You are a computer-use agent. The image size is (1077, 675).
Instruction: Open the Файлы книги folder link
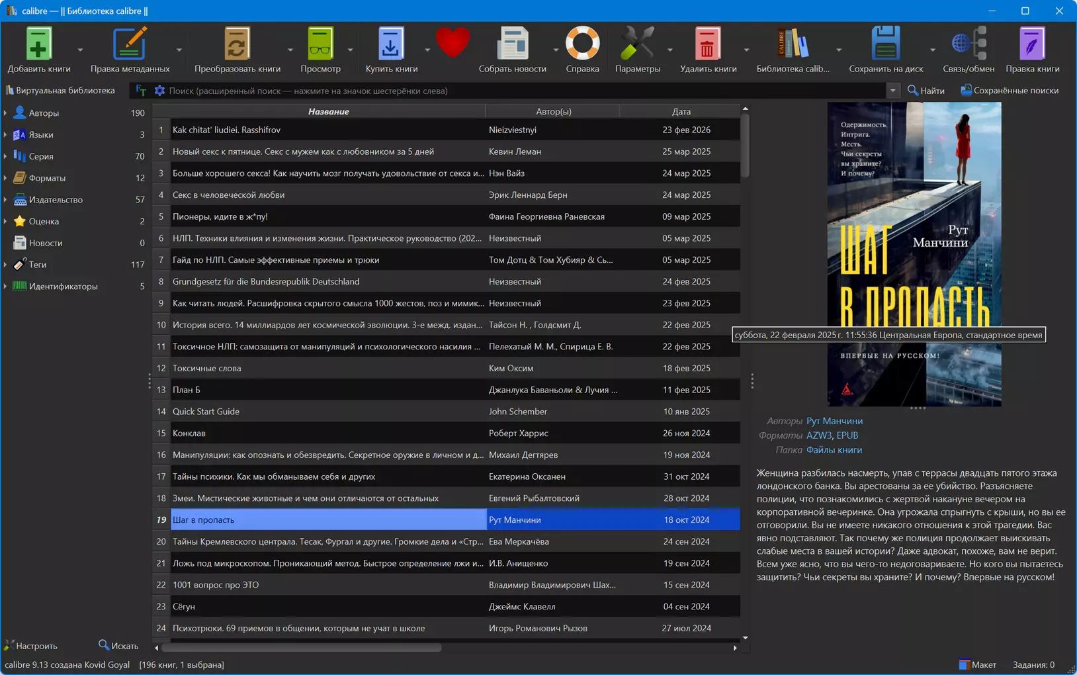tap(834, 450)
